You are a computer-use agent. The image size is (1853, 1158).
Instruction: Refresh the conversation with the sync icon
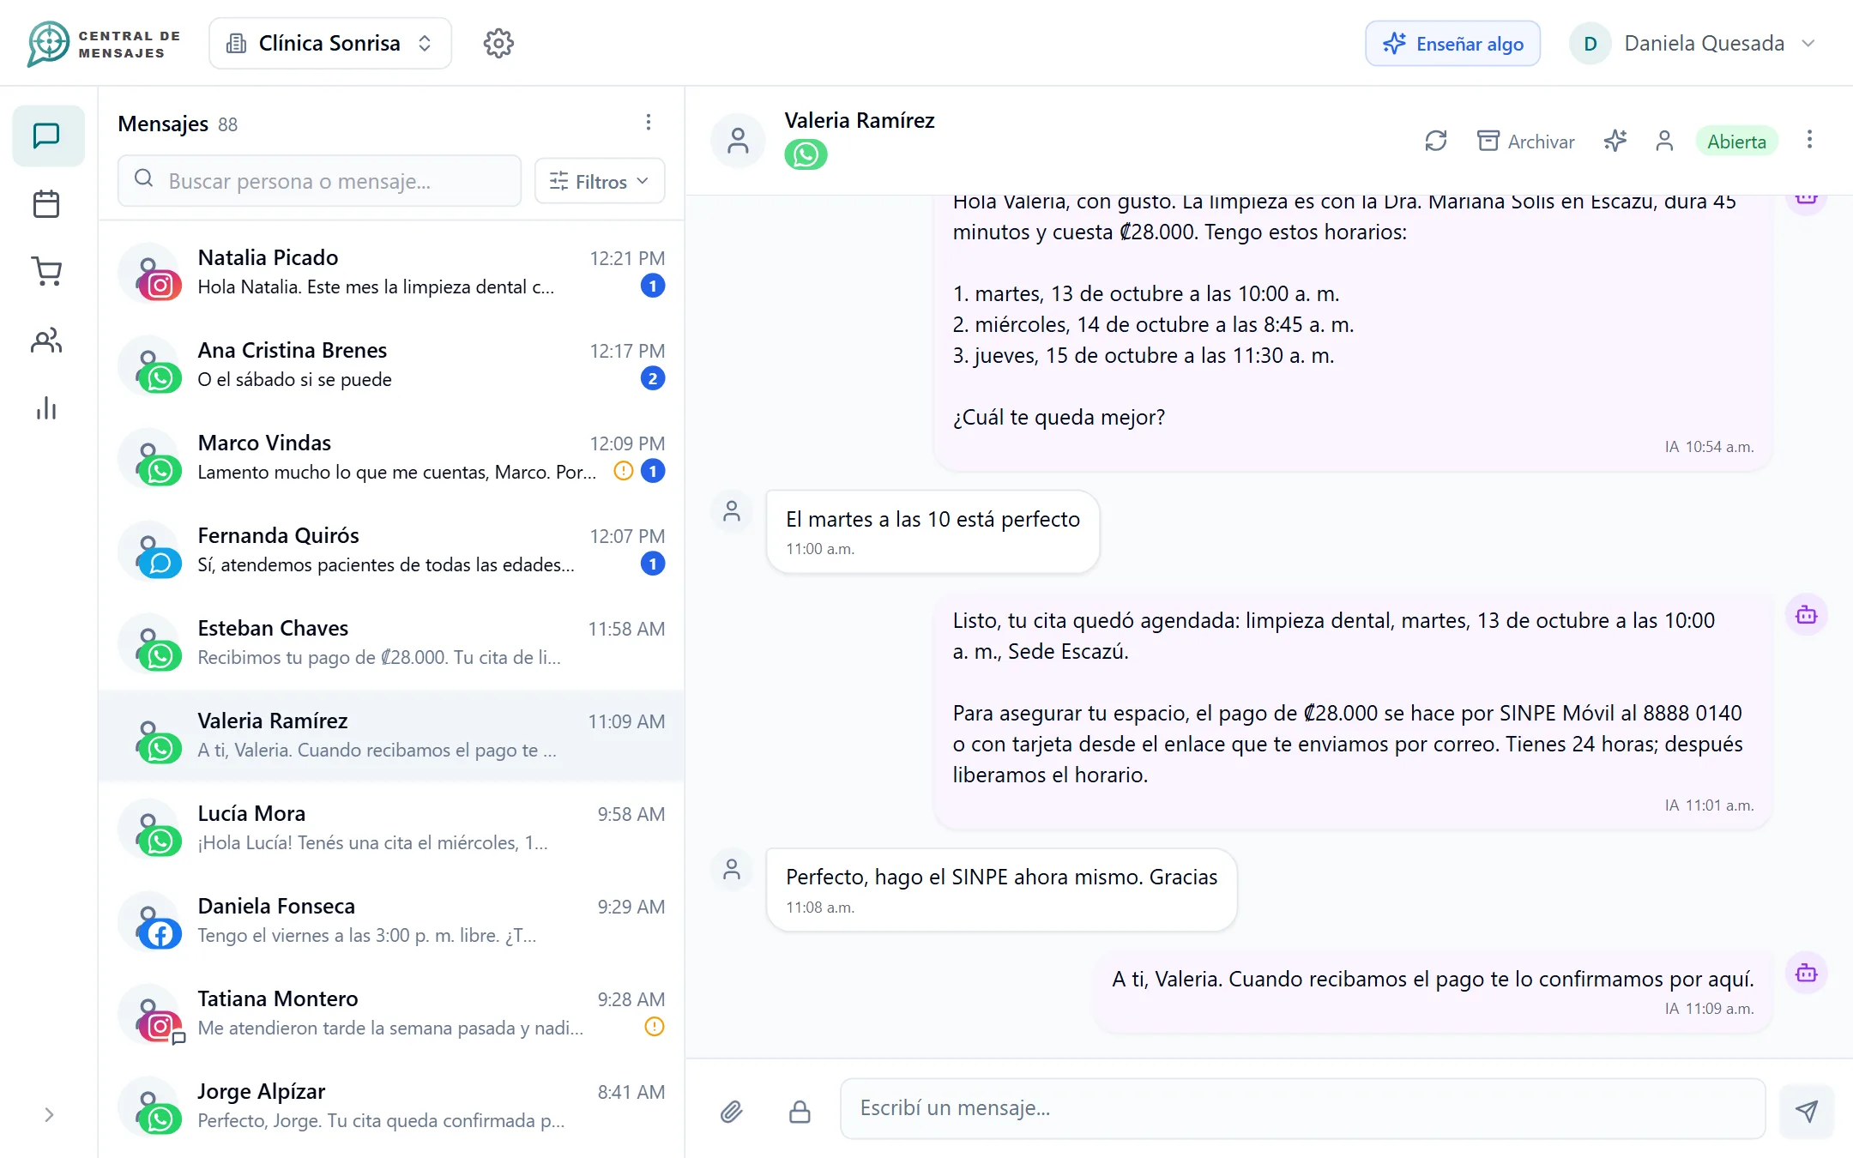tap(1436, 141)
